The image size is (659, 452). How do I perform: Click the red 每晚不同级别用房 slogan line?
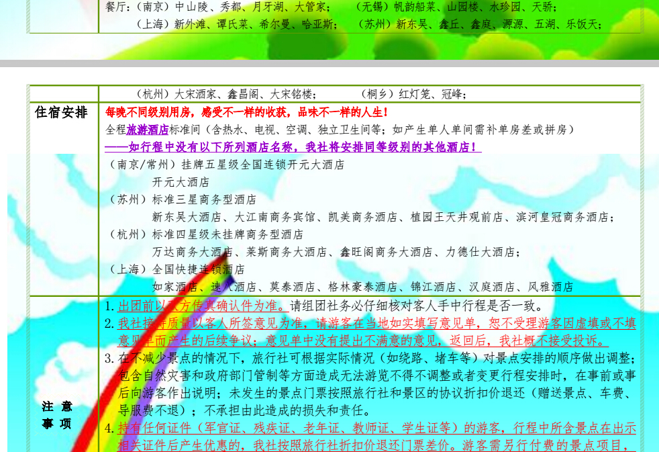pos(247,111)
